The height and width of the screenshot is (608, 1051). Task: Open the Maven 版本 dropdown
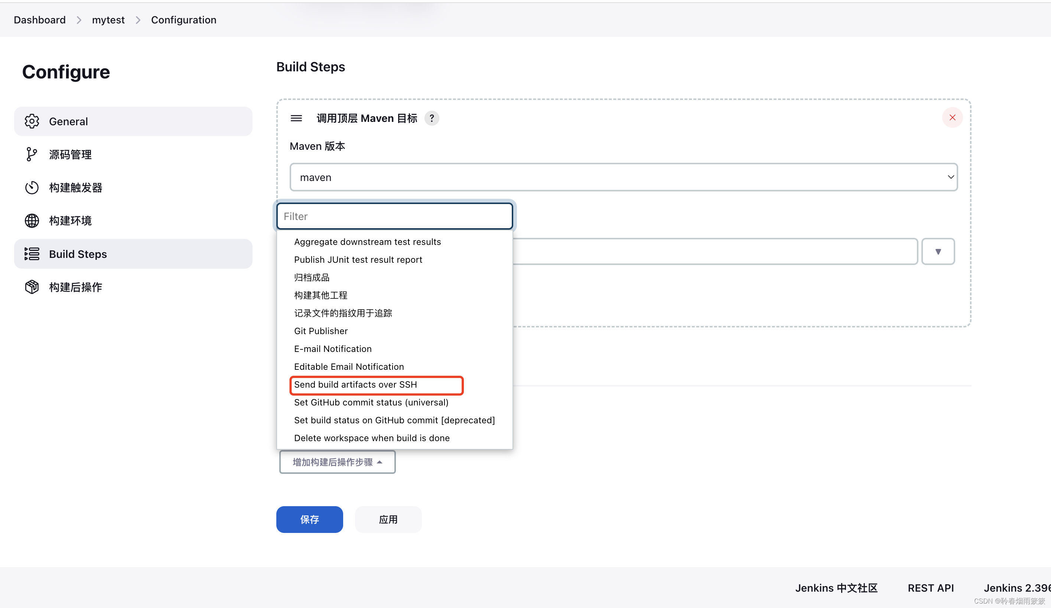[x=624, y=177]
